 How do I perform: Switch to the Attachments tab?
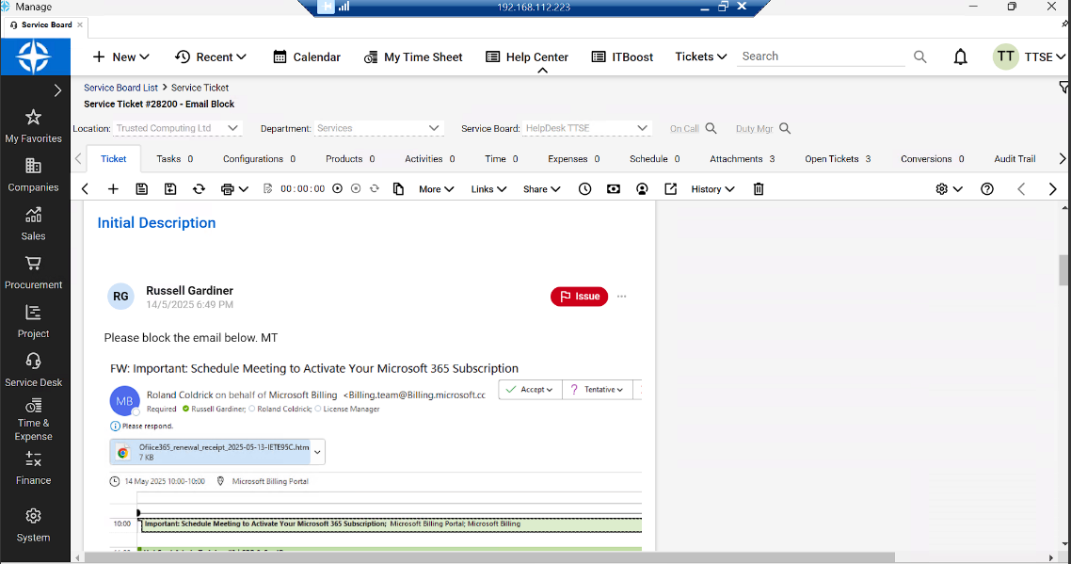(742, 158)
